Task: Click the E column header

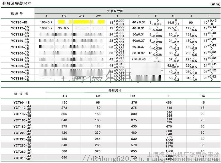Action: 139,16
